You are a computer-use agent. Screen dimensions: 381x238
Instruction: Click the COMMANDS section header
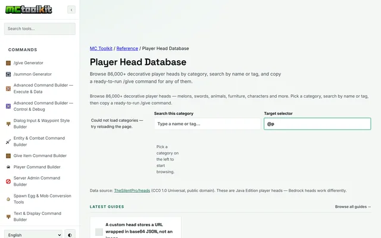[23, 50]
